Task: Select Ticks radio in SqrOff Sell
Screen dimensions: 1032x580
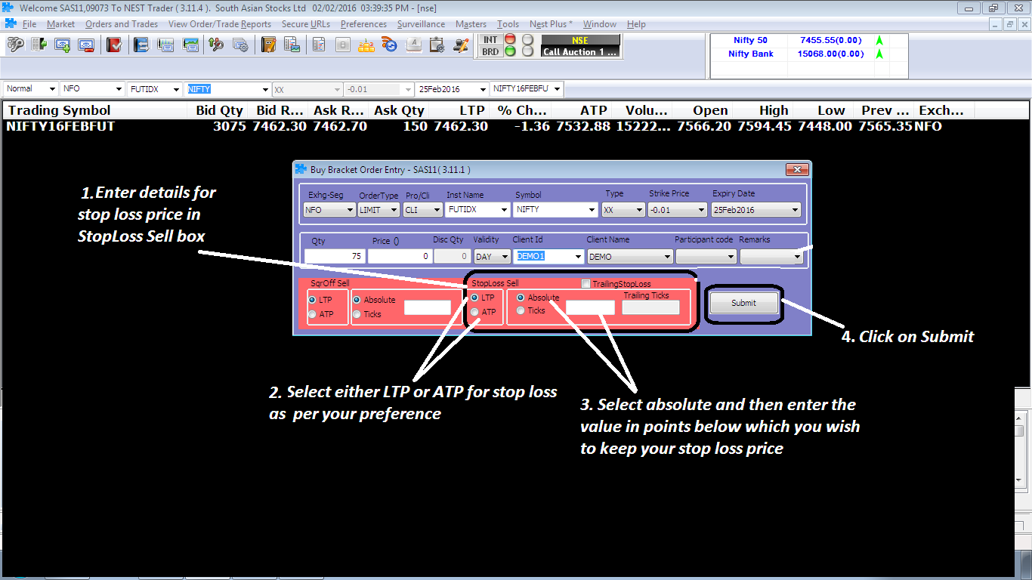Action: [x=357, y=314]
